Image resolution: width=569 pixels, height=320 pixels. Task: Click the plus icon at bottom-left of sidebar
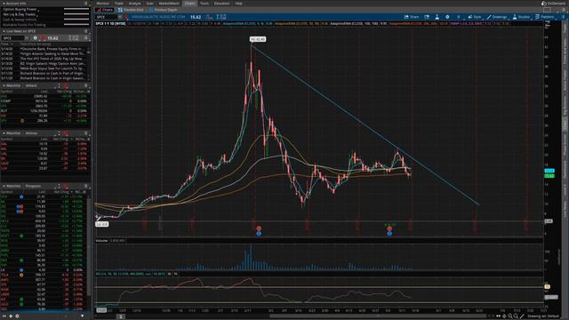(x=11, y=316)
